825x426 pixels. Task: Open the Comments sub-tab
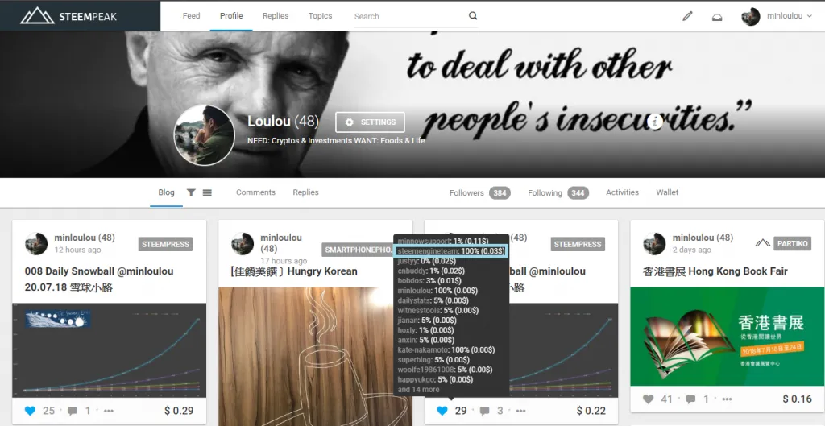tap(255, 192)
